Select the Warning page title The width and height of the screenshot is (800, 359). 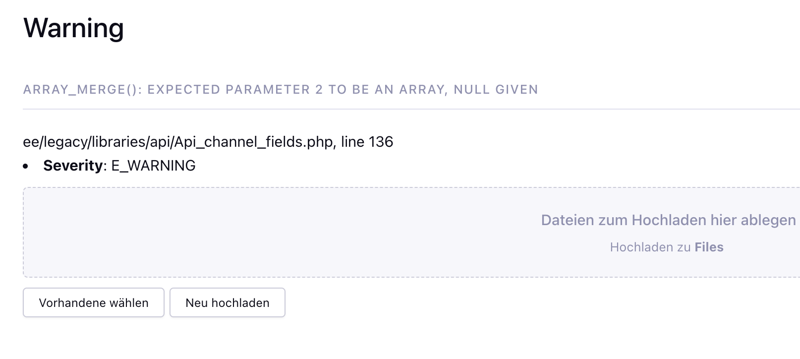point(73,28)
